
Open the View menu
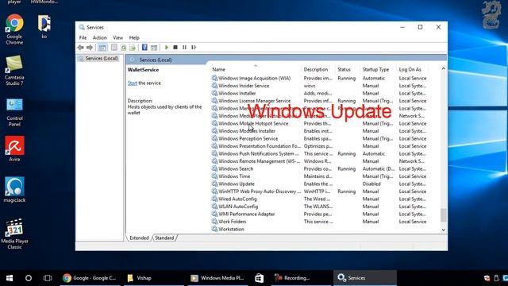(x=118, y=37)
